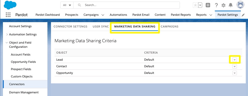Expand the Campaigns nav chevron
The width and height of the screenshot is (248, 96).
tap(103, 15)
